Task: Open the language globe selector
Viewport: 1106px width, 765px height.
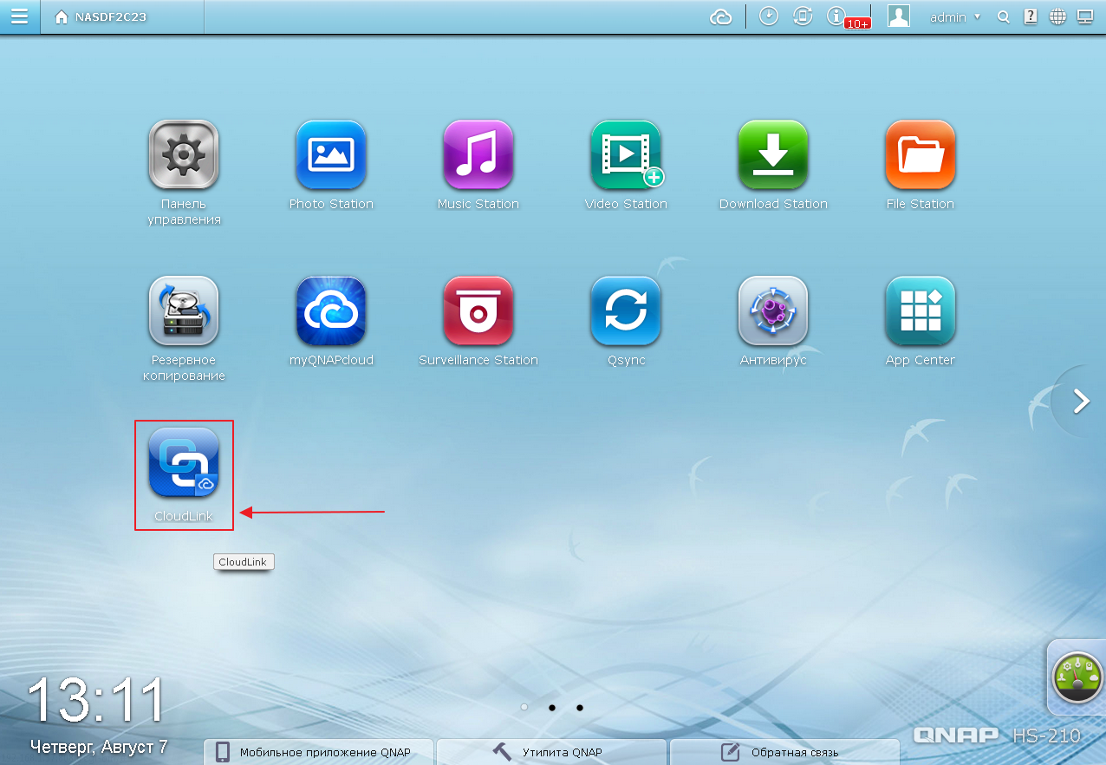Action: 1057,16
